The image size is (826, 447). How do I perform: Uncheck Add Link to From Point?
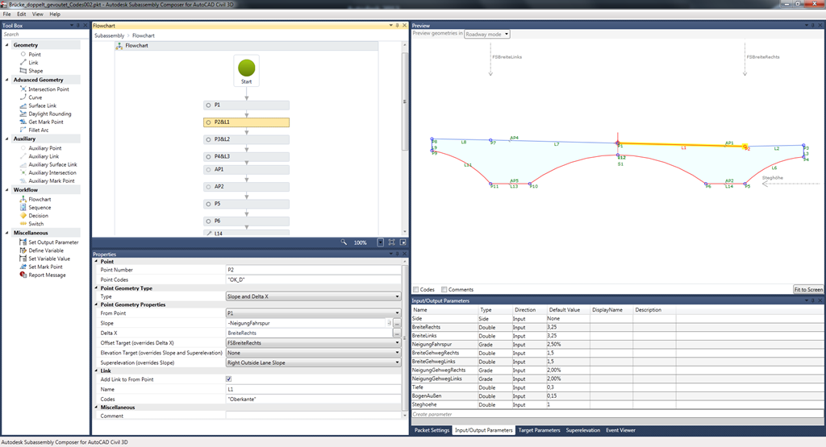coord(229,379)
